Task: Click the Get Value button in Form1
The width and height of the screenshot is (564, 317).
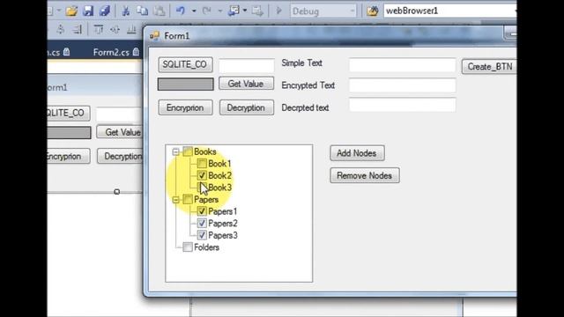Action: (x=246, y=84)
